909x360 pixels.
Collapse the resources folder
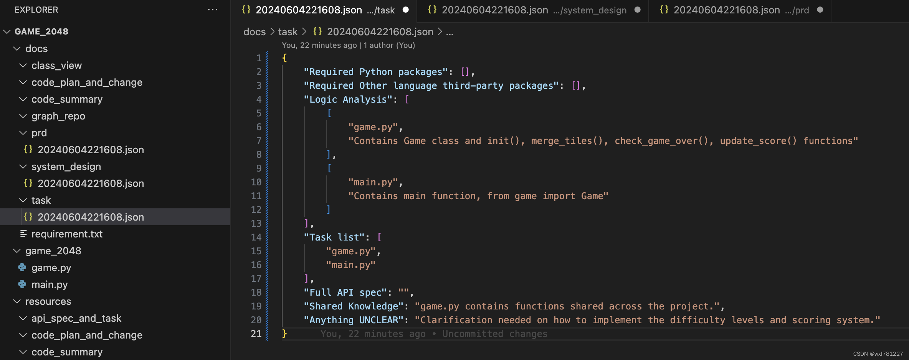(17, 301)
